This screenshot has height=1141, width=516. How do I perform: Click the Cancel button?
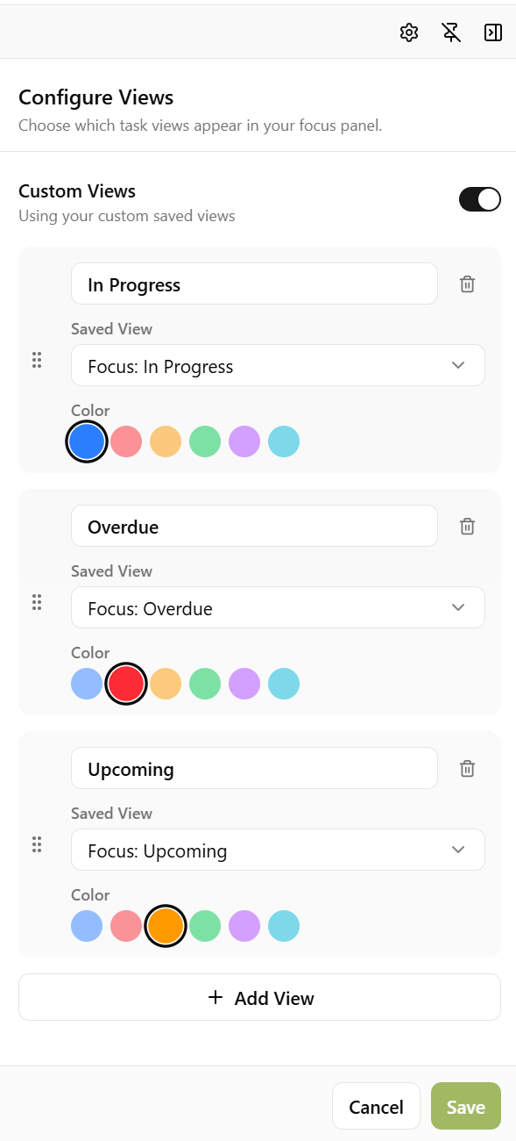(x=376, y=1106)
